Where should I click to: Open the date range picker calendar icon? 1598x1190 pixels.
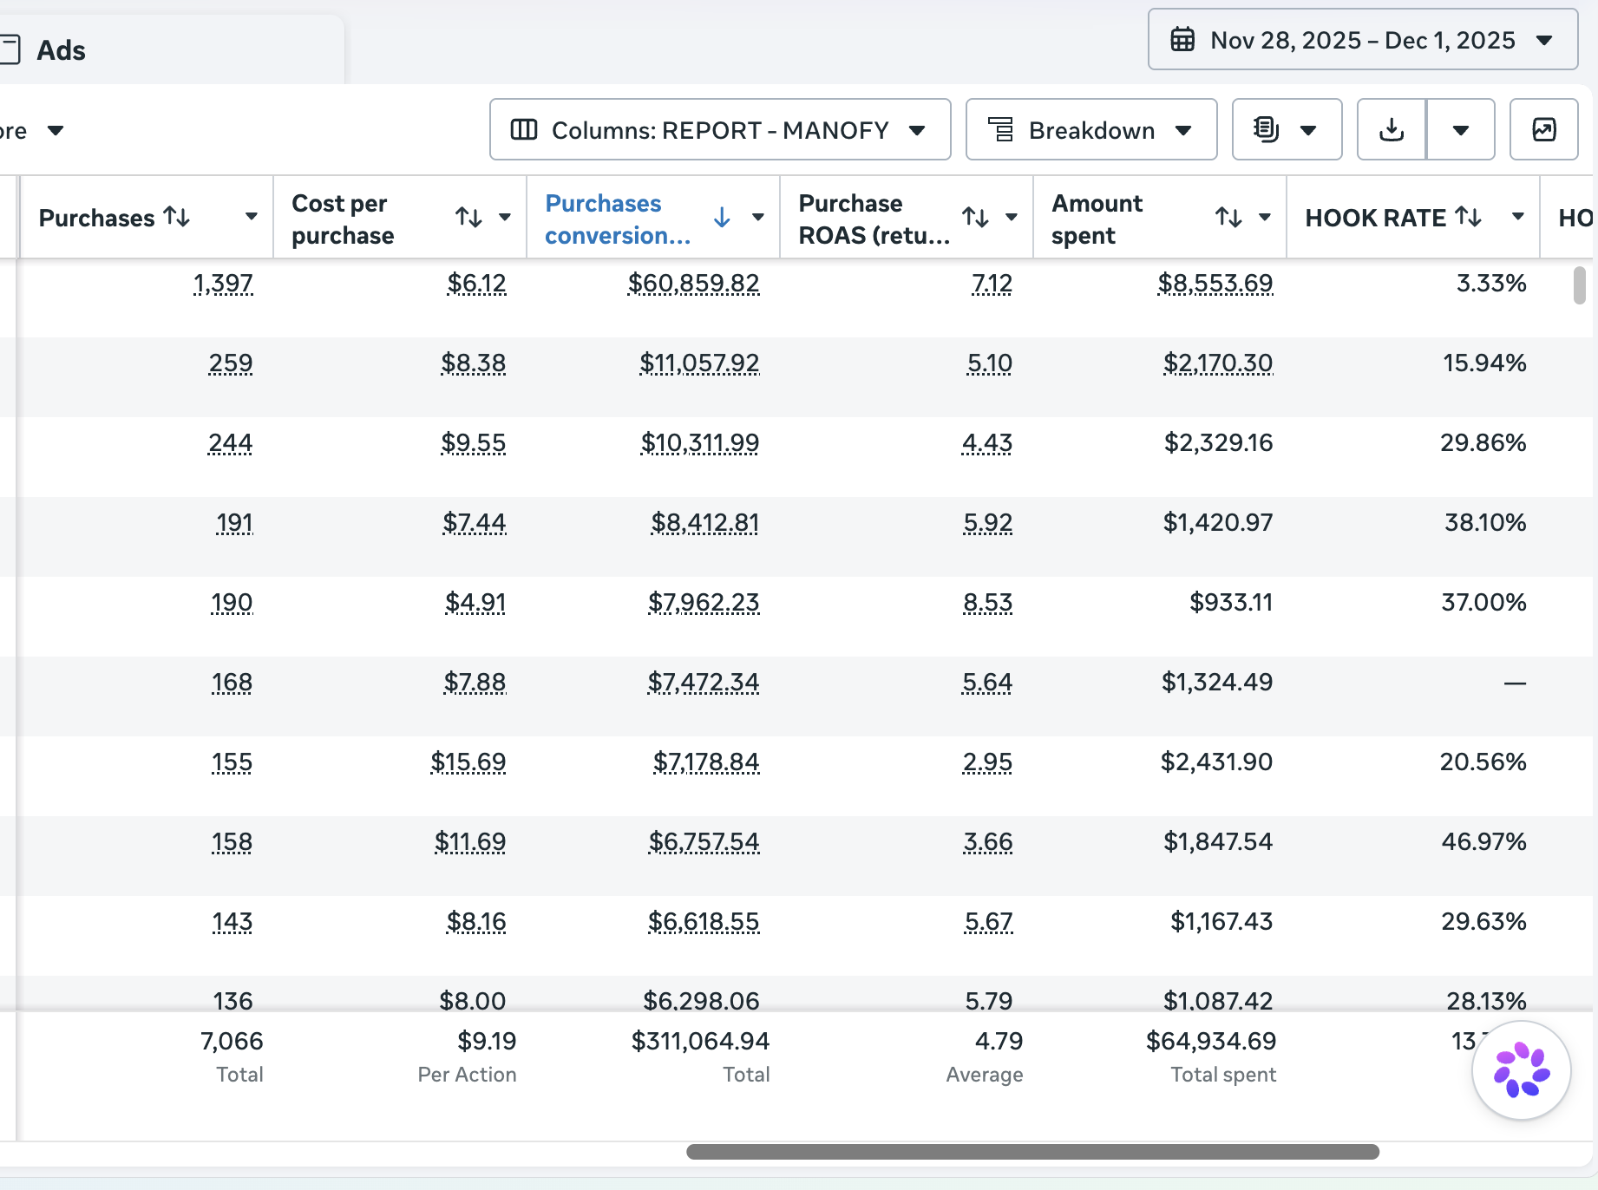pyautogui.click(x=1182, y=40)
